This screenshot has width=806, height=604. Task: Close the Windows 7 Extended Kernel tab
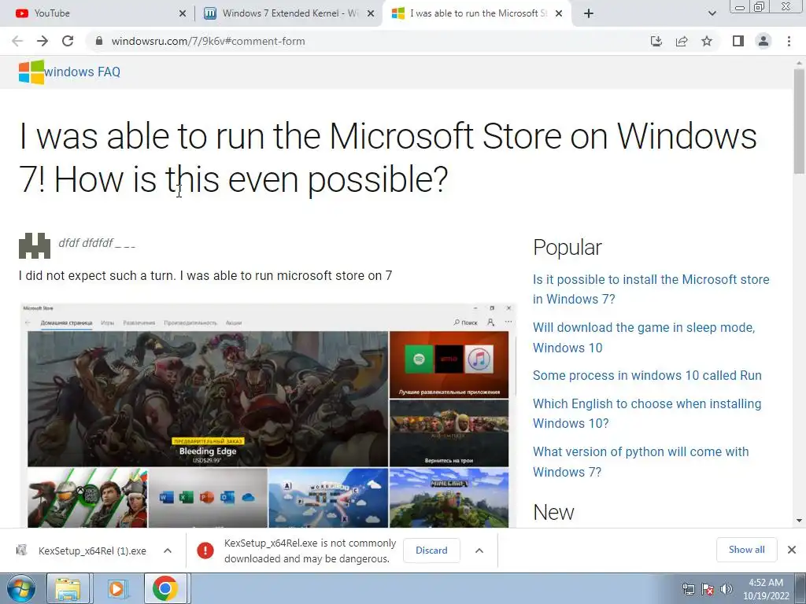[371, 13]
